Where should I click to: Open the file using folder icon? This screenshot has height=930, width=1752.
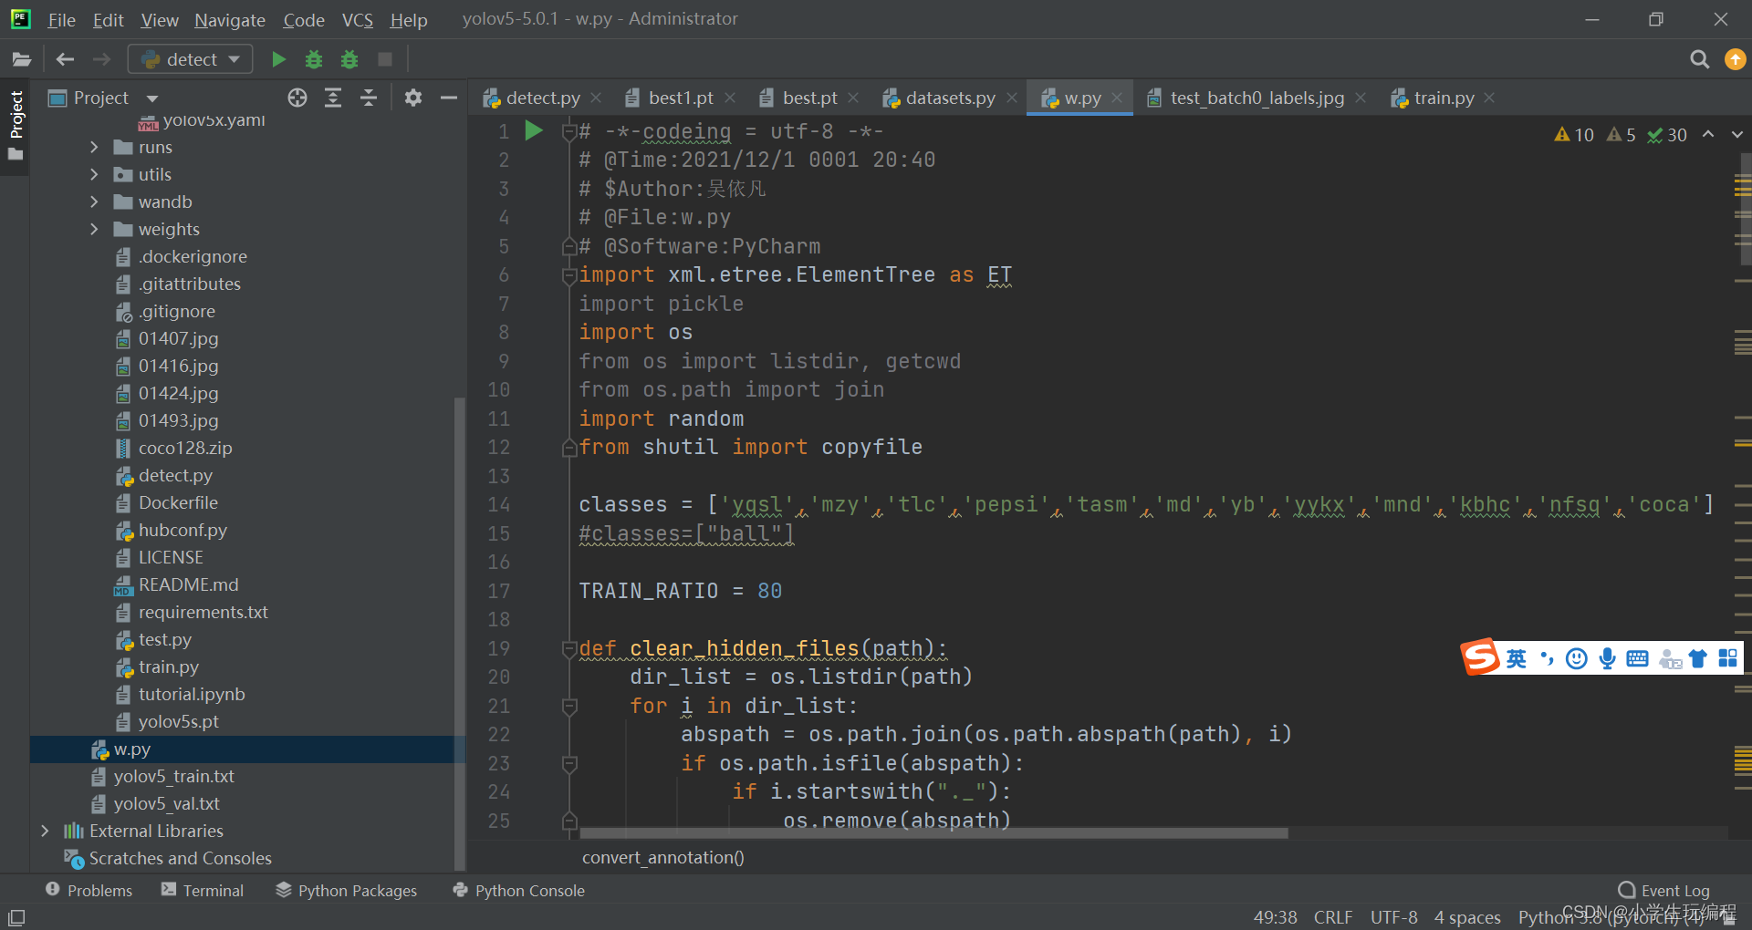(22, 59)
